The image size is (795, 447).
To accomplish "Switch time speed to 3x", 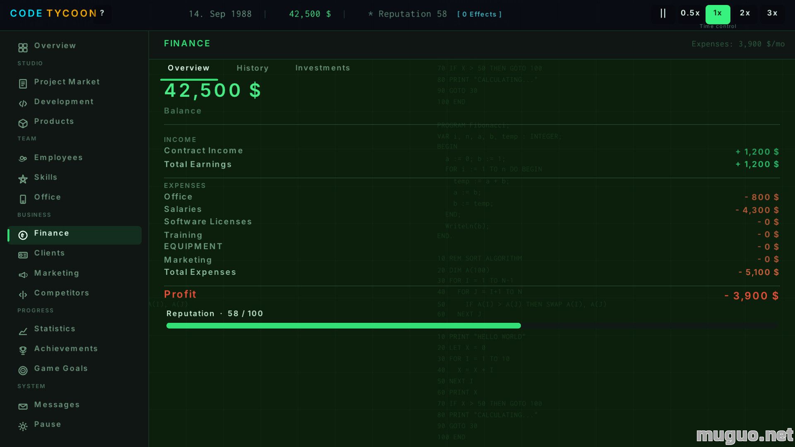I will pos(772,13).
